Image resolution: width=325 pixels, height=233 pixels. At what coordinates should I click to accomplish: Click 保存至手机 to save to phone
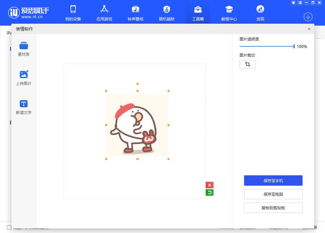273,181
